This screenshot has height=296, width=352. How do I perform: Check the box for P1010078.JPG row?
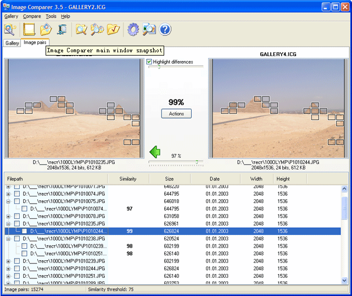(17, 216)
